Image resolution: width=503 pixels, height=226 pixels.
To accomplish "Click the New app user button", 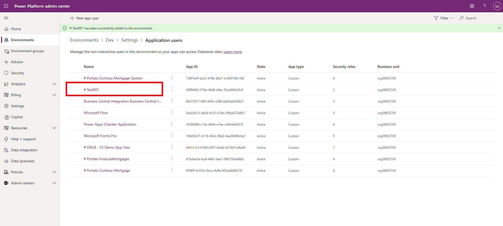I will [84, 18].
